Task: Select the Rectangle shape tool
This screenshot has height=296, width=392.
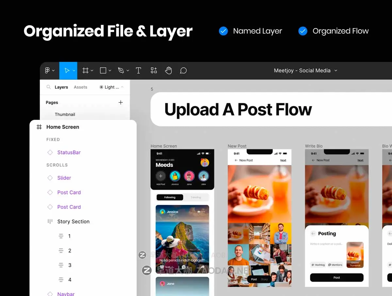Action: [x=103, y=70]
